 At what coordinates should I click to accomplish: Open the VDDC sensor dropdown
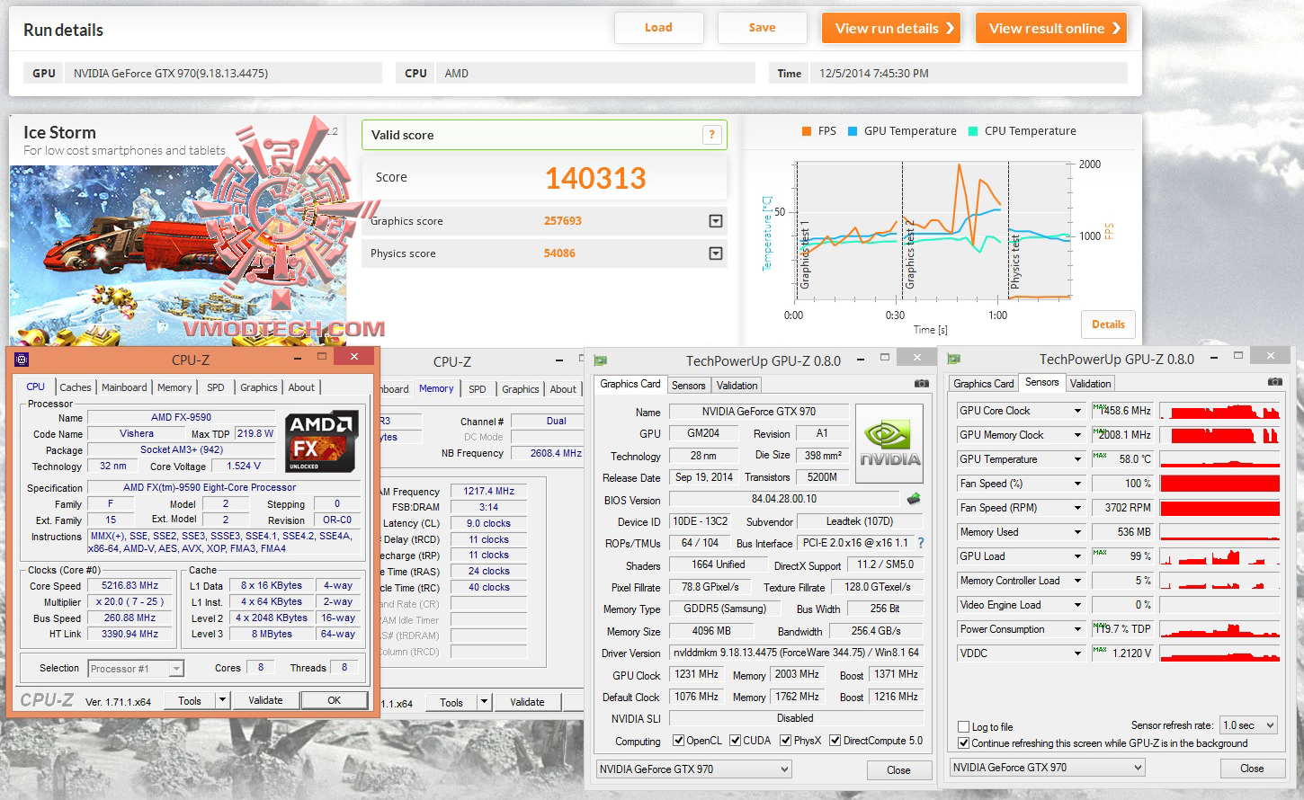pyautogui.click(x=1077, y=653)
